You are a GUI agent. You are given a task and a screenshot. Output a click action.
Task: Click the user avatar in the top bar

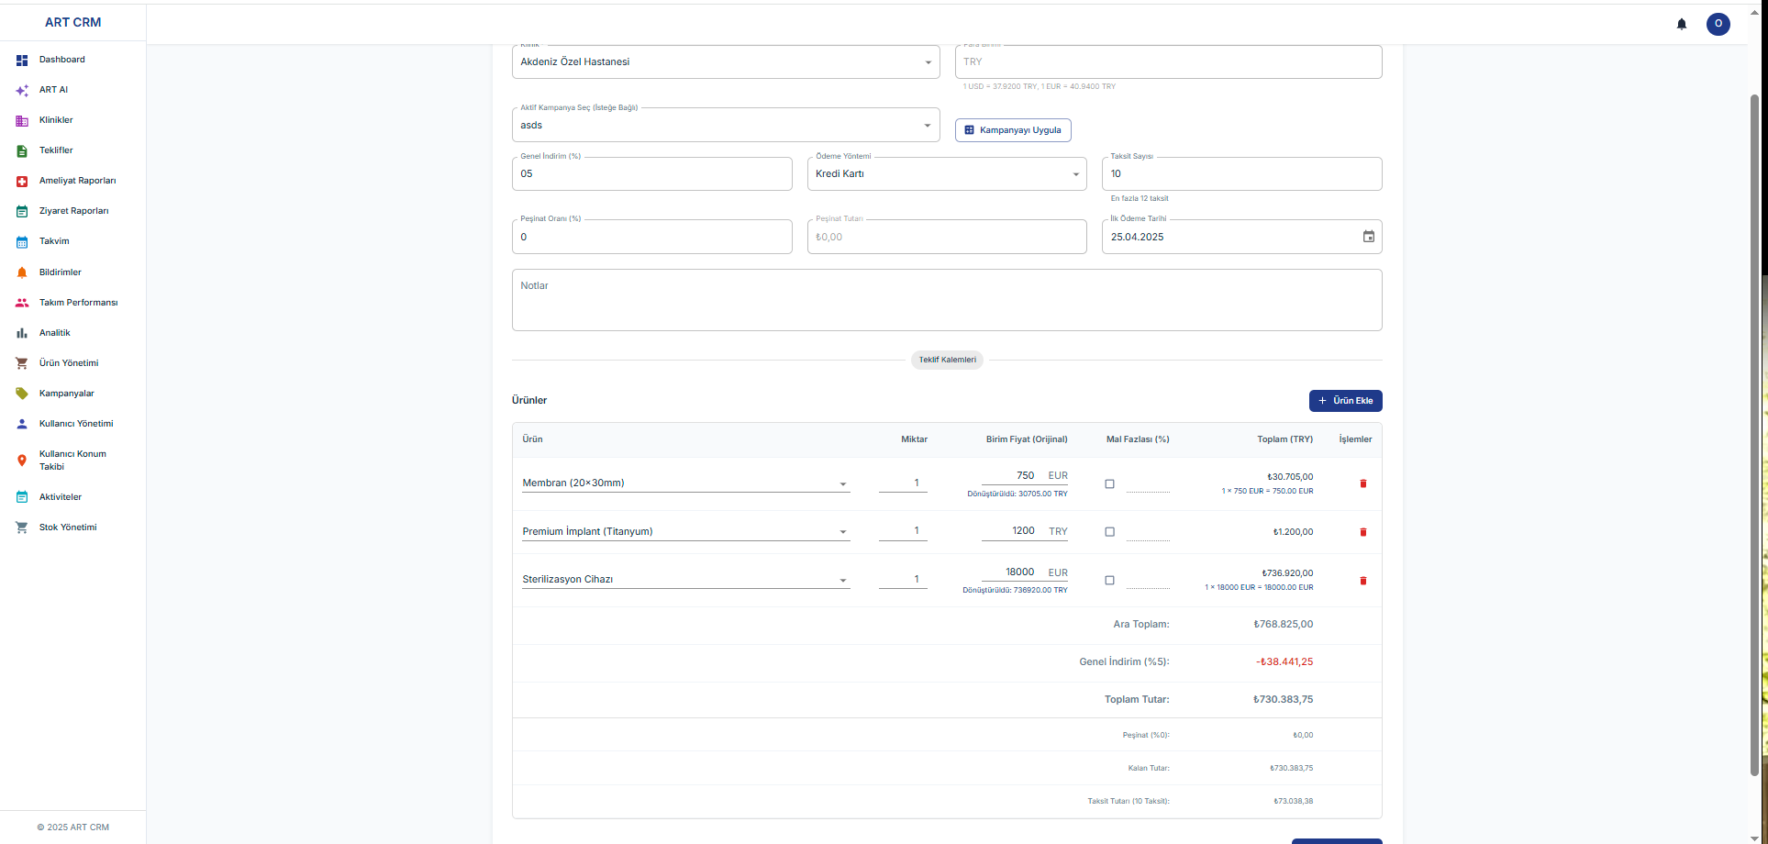click(x=1718, y=24)
